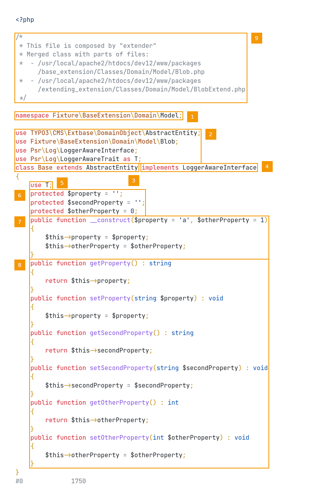Screen dimensions: 319x500
Task: Click the getSecondProperty function name
Action: click(121, 333)
